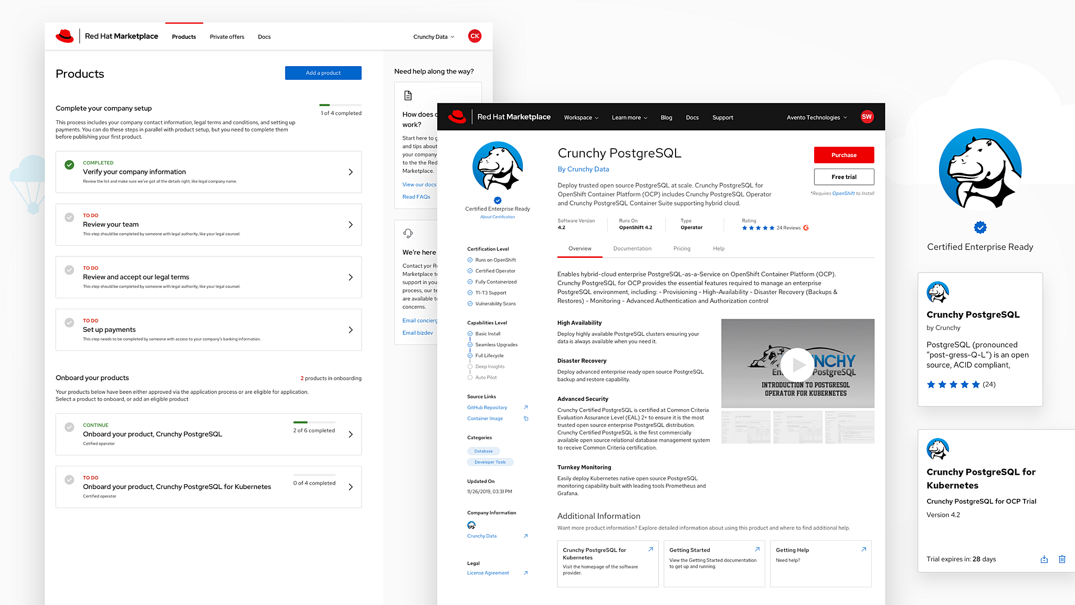Click download icon on Kubernetes trial card

click(1044, 559)
